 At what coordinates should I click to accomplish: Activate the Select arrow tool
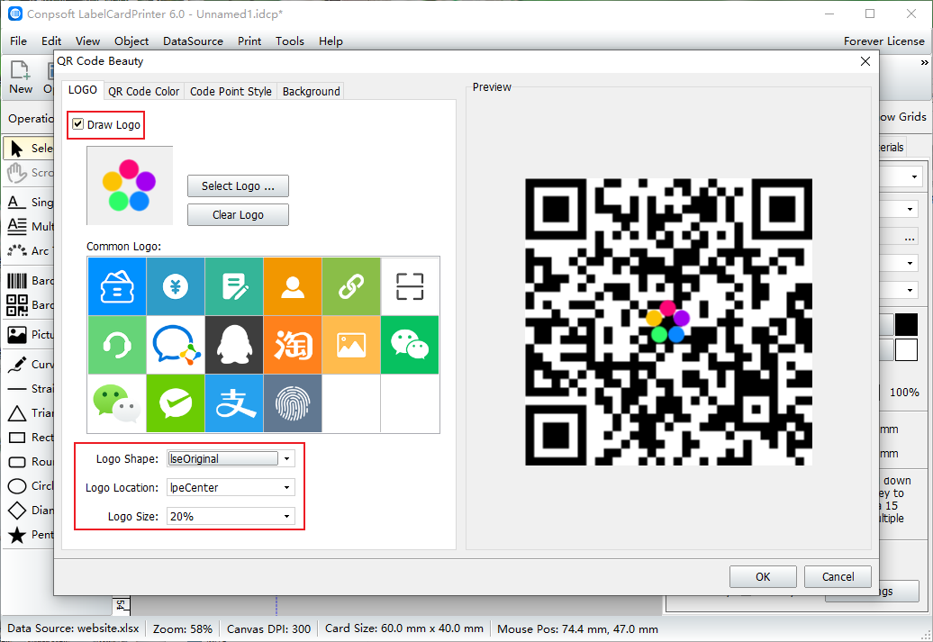pyautogui.click(x=29, y=149)
